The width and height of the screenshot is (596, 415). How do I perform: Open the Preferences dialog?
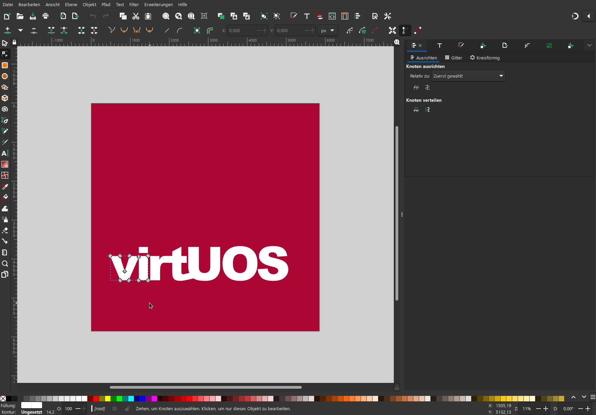tap(388, 16)
